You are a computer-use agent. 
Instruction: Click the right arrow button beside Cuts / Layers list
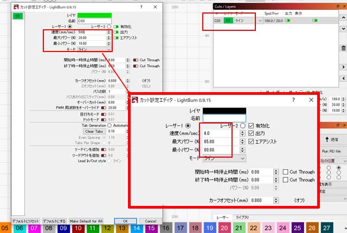coord(343,67)
